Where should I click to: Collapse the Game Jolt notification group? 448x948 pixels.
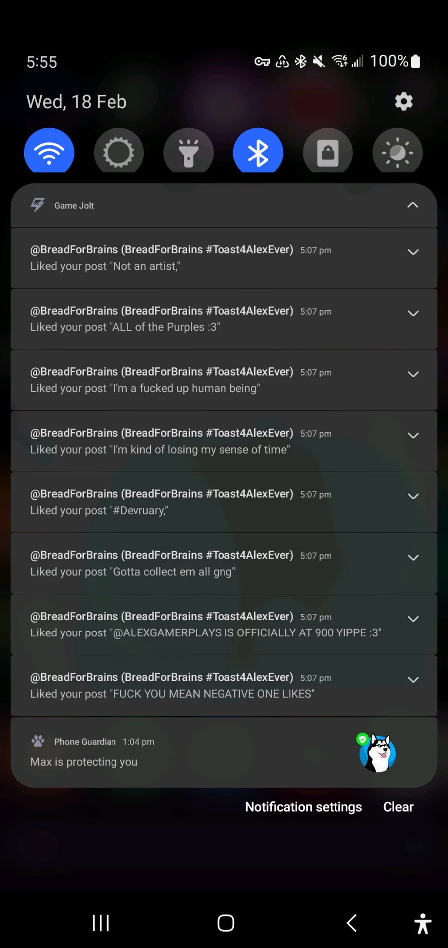[x=413, y=205]
